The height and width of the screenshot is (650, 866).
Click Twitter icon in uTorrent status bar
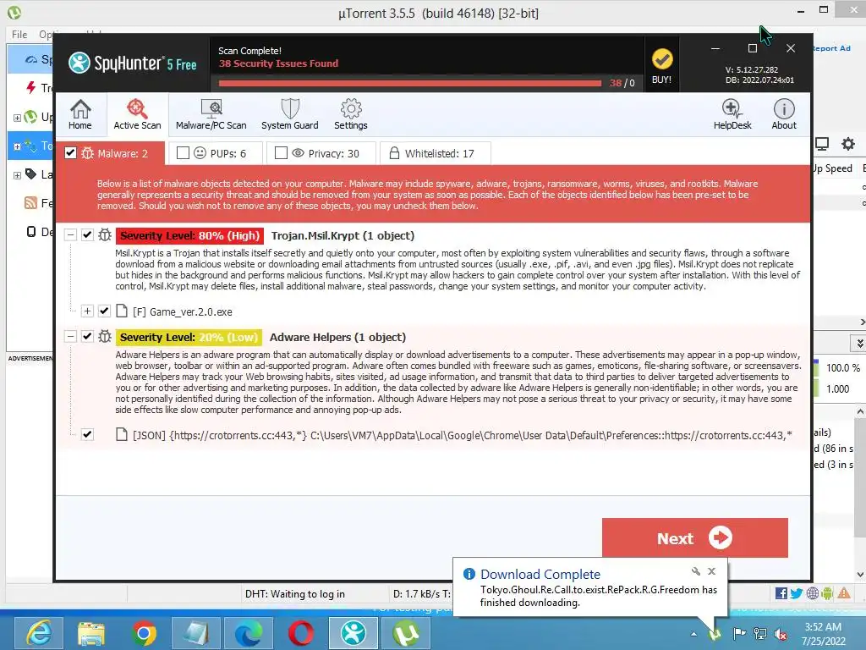[x=797, y=593]
